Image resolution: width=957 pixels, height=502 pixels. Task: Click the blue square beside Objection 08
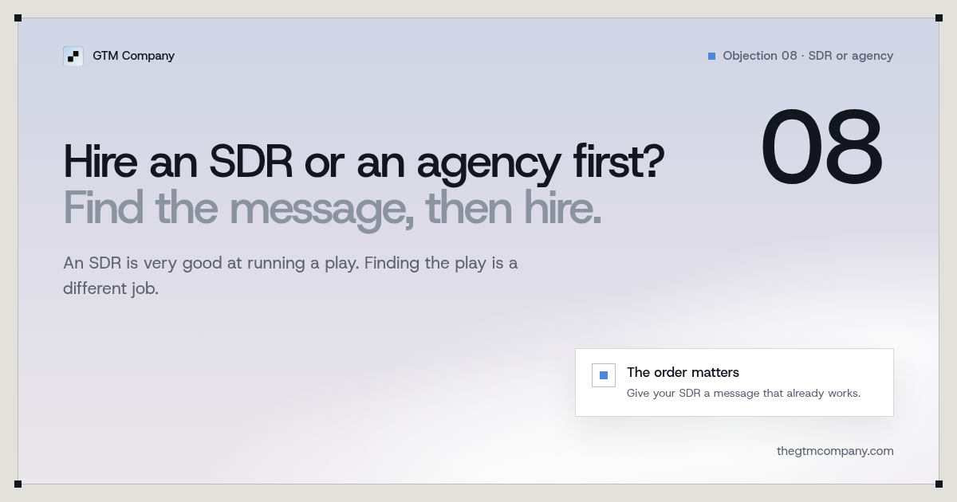pyautogui.click(x=711, y=56)
